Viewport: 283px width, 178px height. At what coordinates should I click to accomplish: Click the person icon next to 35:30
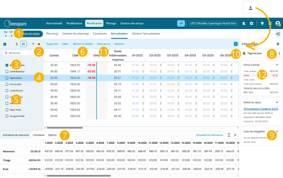coord(179,84)
